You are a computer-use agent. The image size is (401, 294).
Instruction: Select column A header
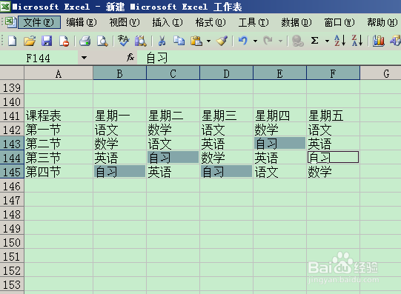click(x=59, y=73)
